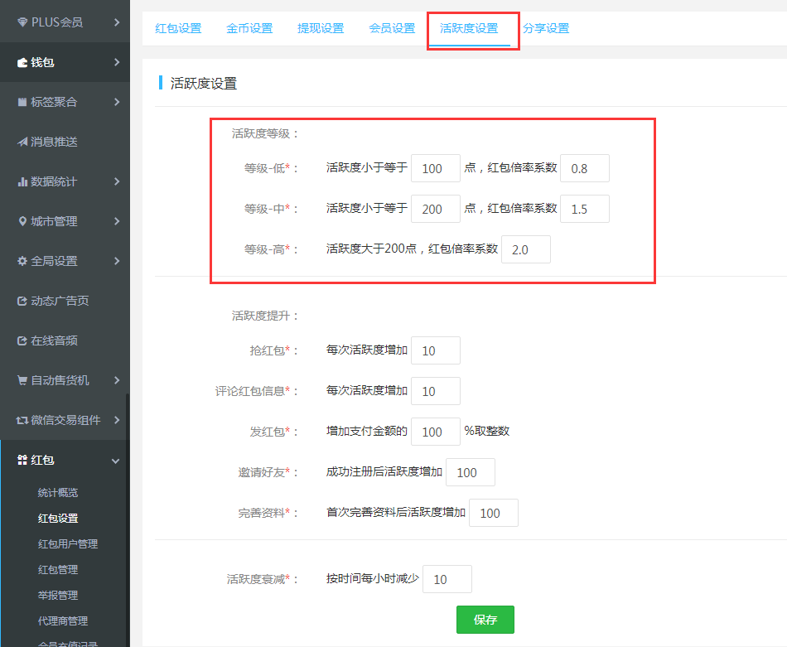787x647 pixels.
Task: Click the wallet icon beside 钱包
Action: (22, 62)
